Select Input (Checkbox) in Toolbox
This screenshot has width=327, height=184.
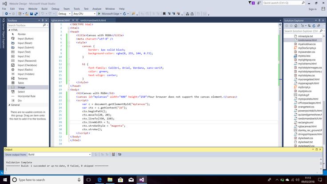click(x=27, y=65)
